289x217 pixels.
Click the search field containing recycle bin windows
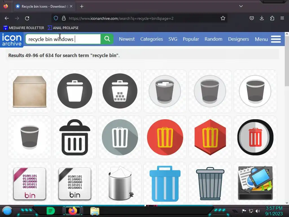63,39
